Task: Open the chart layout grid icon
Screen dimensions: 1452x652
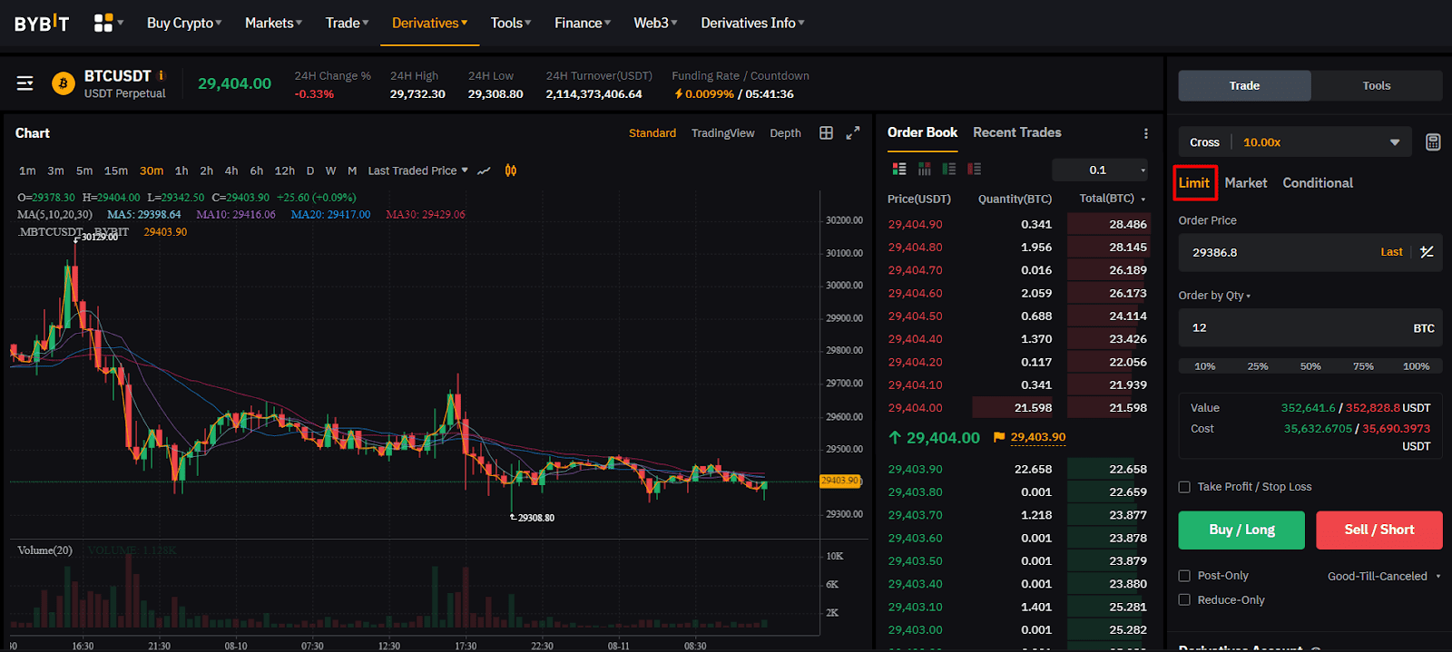Action: tap(826, 132)
